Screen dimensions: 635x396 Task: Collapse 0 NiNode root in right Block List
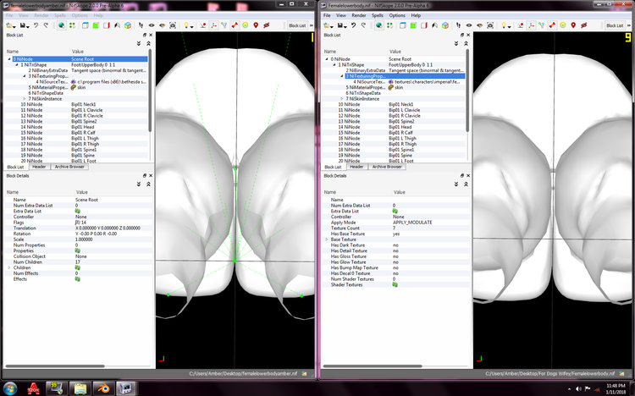(x=327, y=59)
